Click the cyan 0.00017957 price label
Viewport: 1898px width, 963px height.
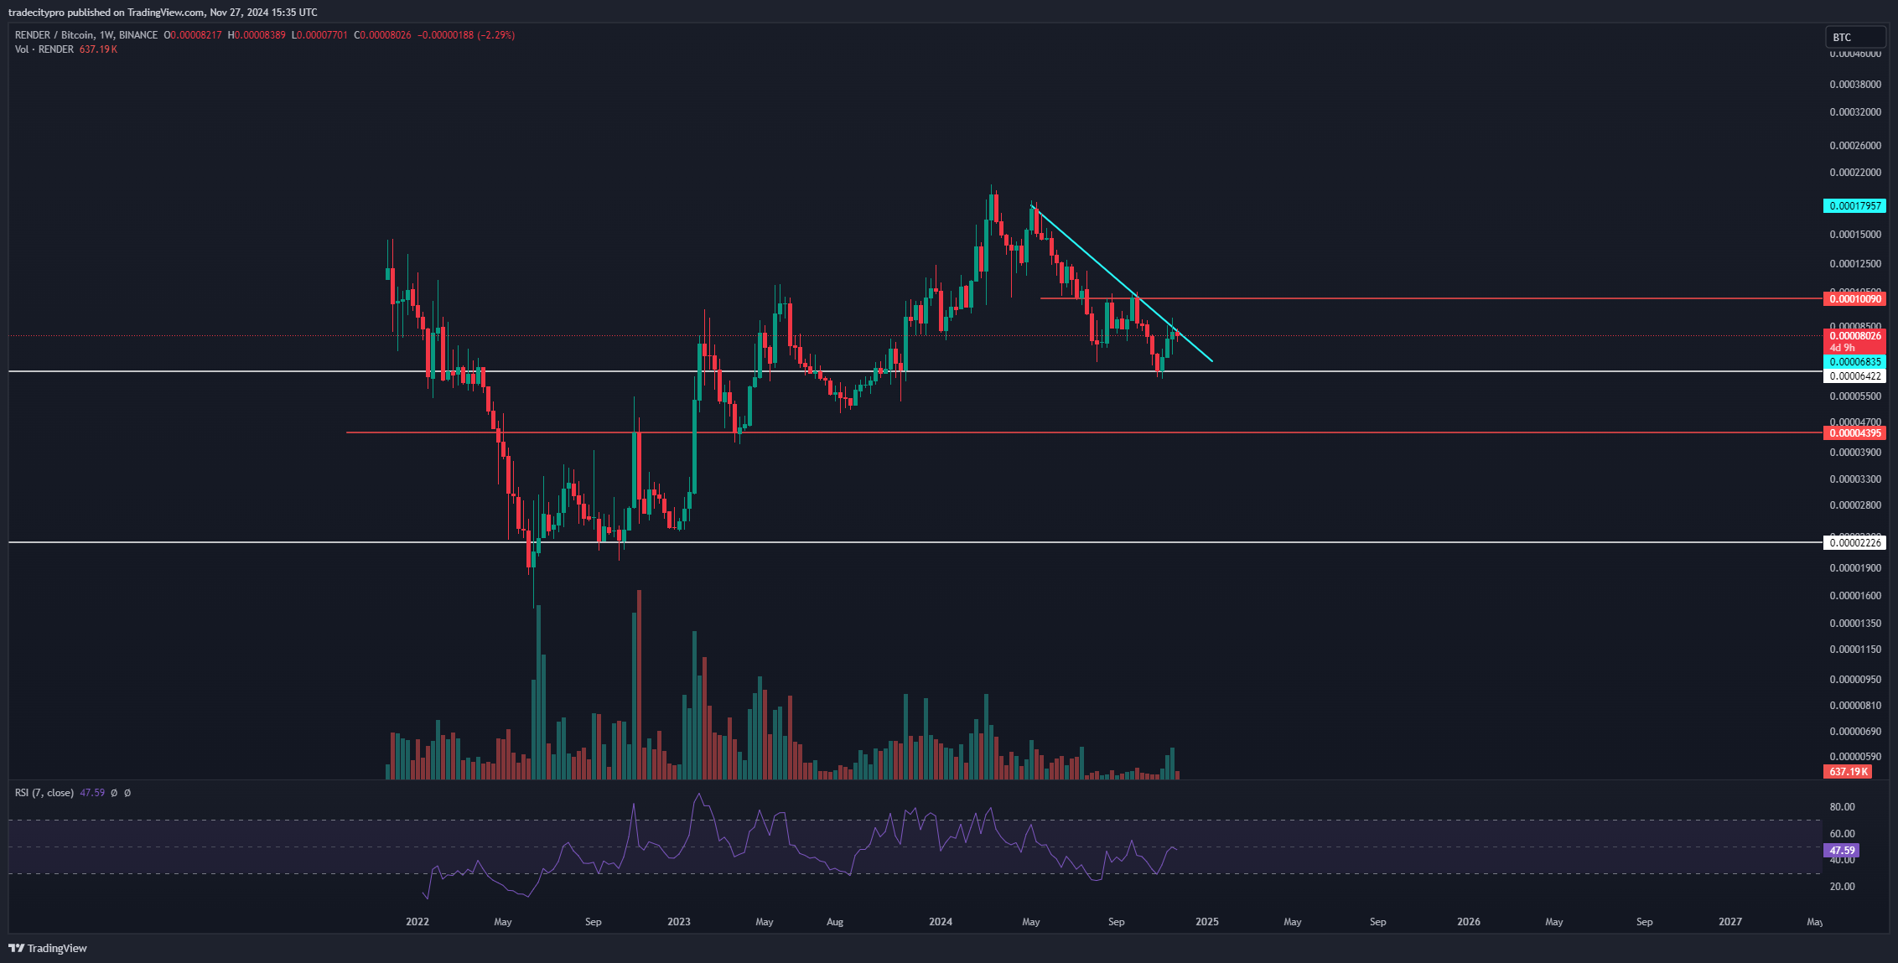tap(1854, 206)
